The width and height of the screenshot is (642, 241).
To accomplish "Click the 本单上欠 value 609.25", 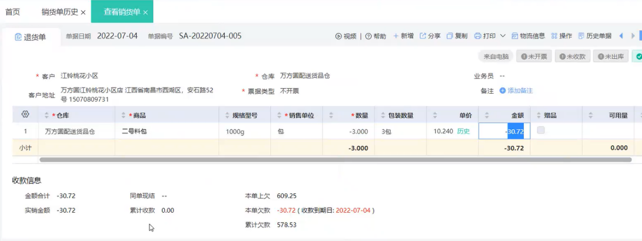I will point(287,195).
